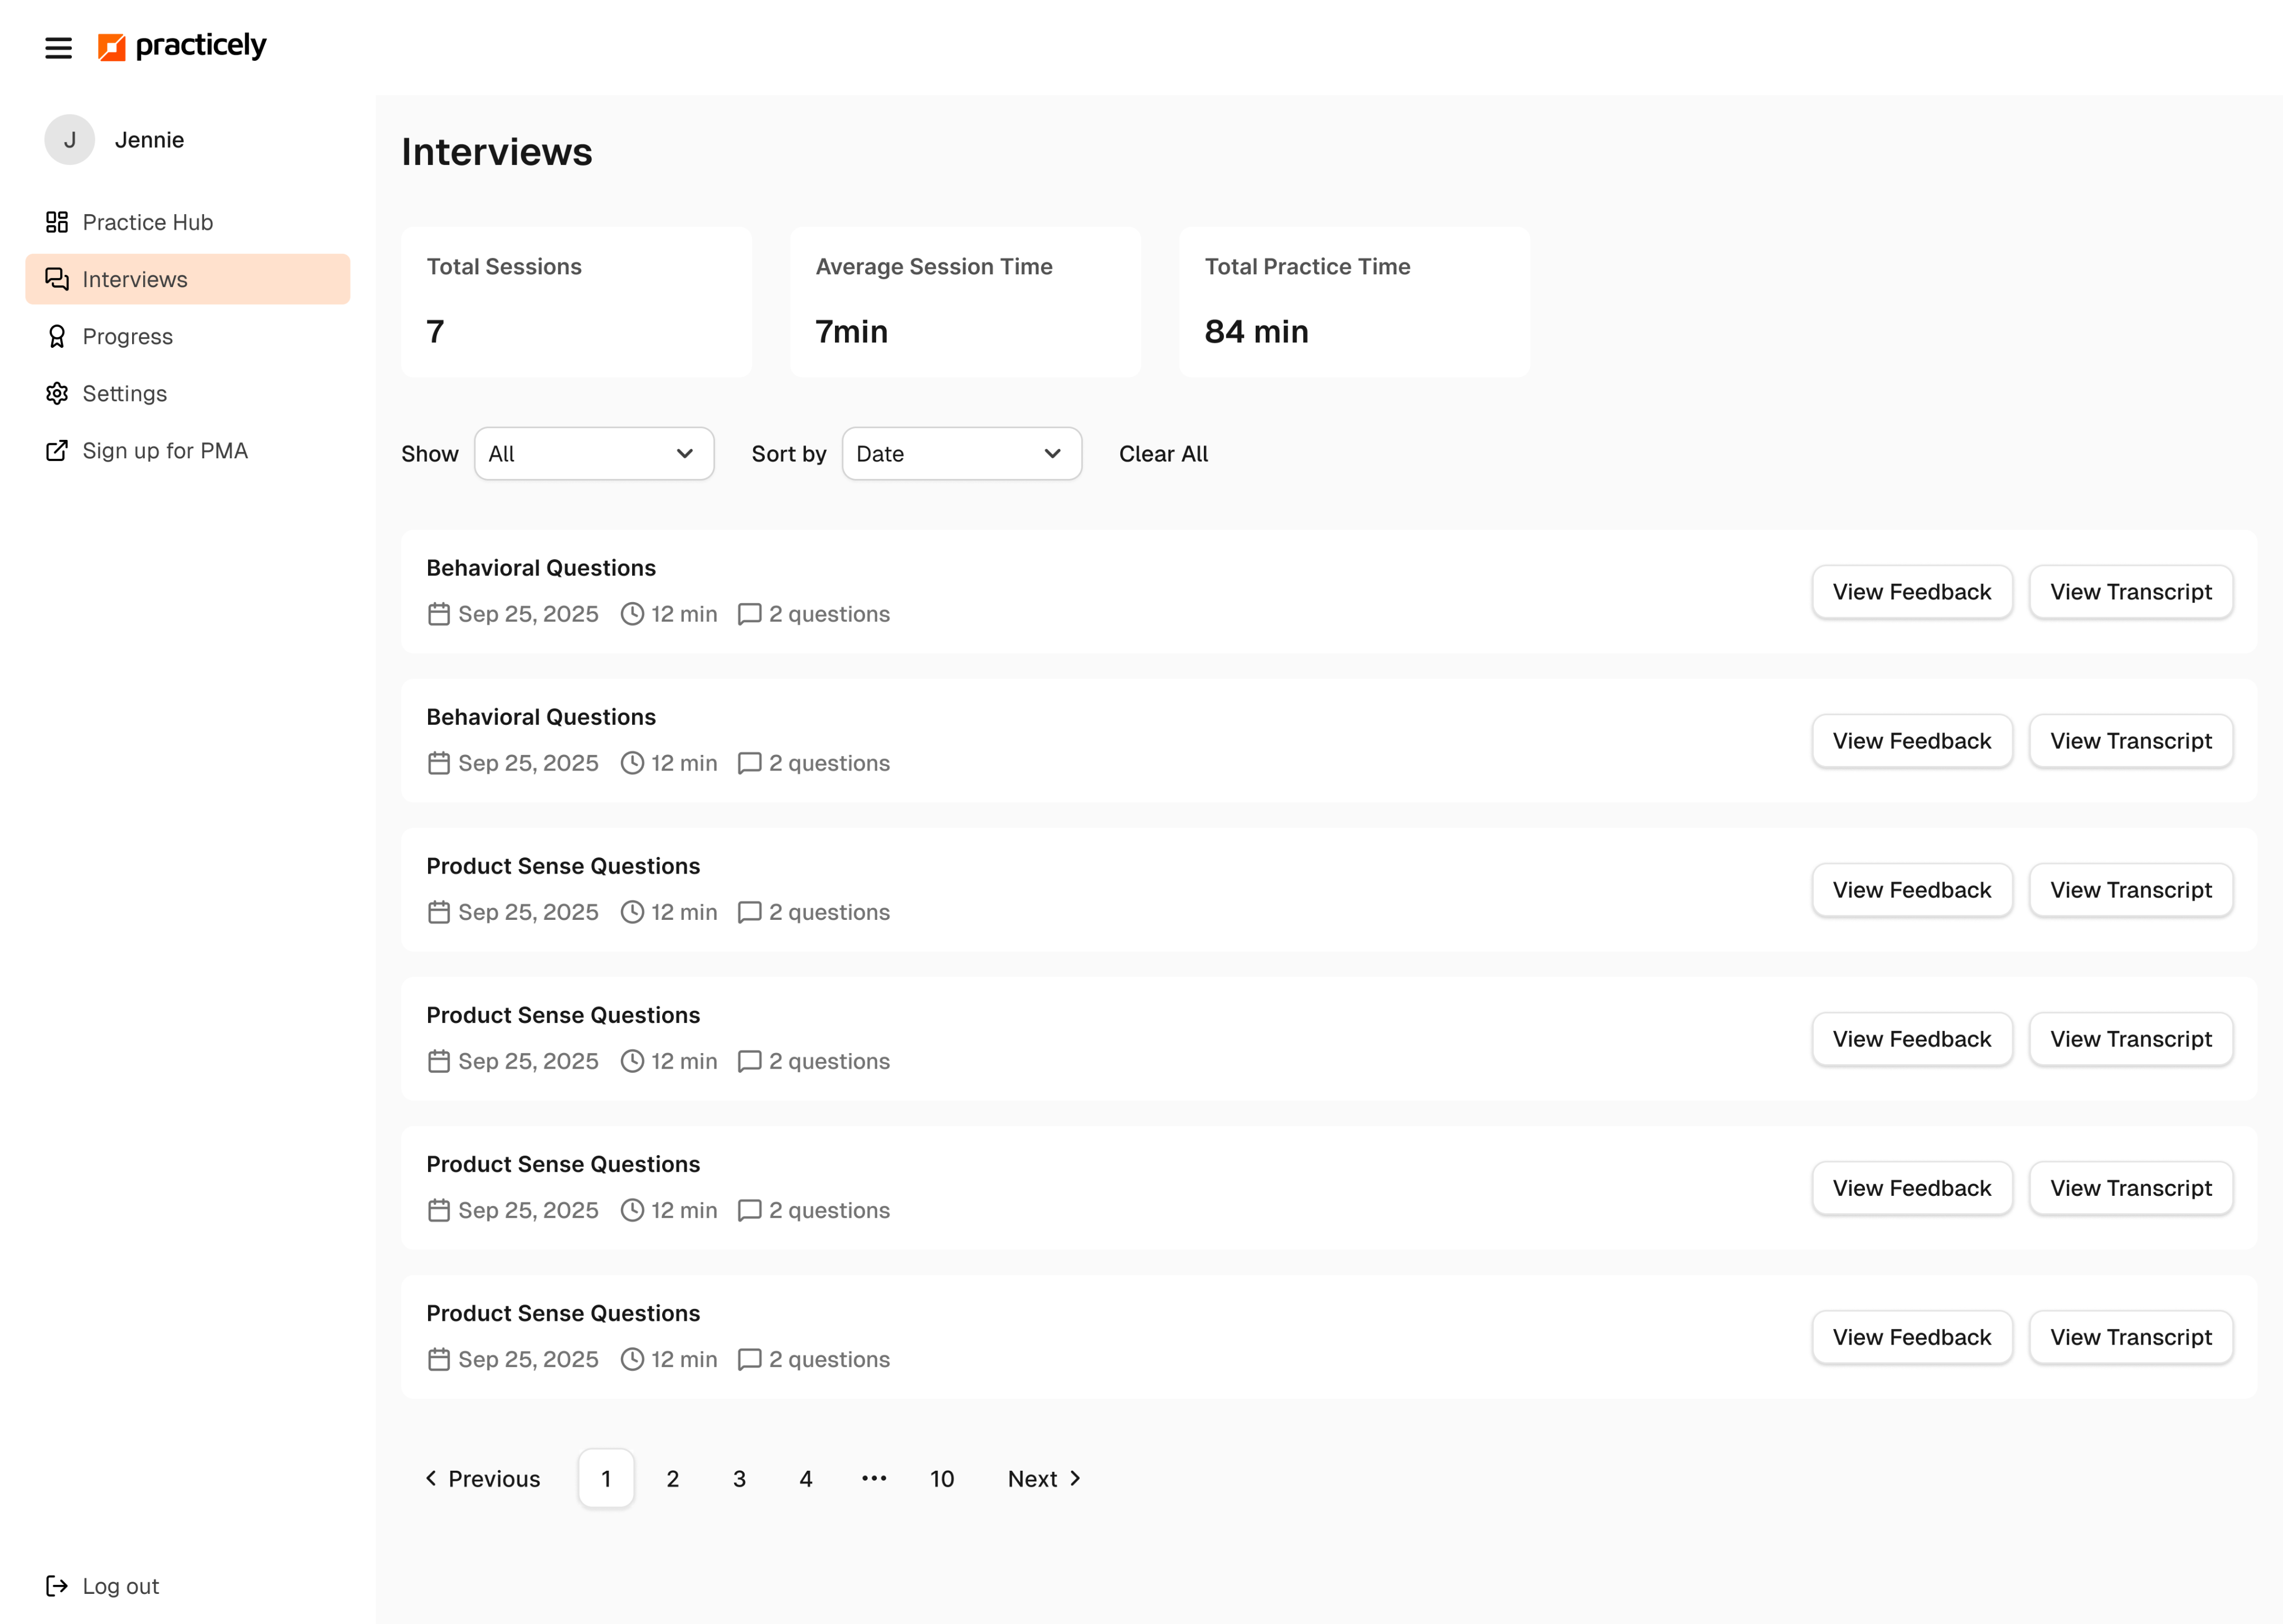Click the pagination ellipsis

point(873,1478)
